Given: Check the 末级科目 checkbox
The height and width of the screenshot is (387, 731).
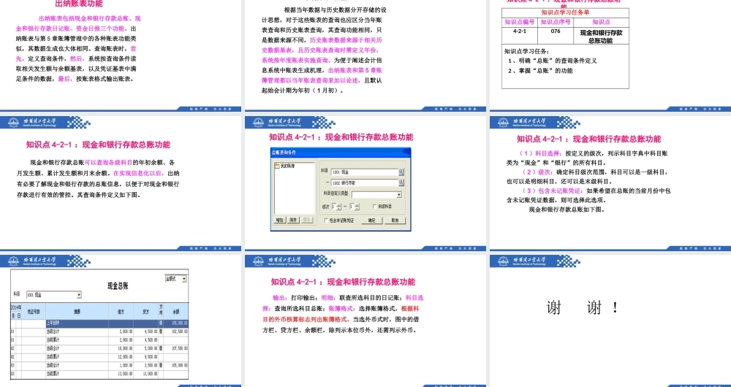Looking at the screenshot, I should [375, 207].
